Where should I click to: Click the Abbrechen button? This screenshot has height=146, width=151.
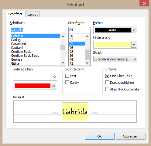(x=131, y=136)
